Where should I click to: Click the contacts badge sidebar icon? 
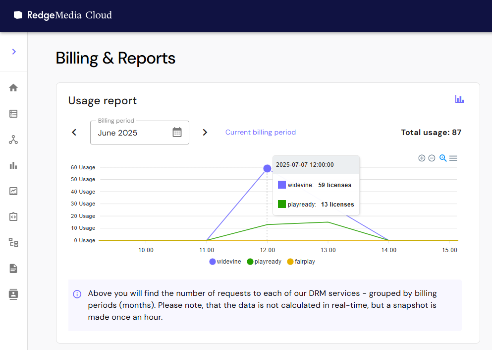(13, 294)
